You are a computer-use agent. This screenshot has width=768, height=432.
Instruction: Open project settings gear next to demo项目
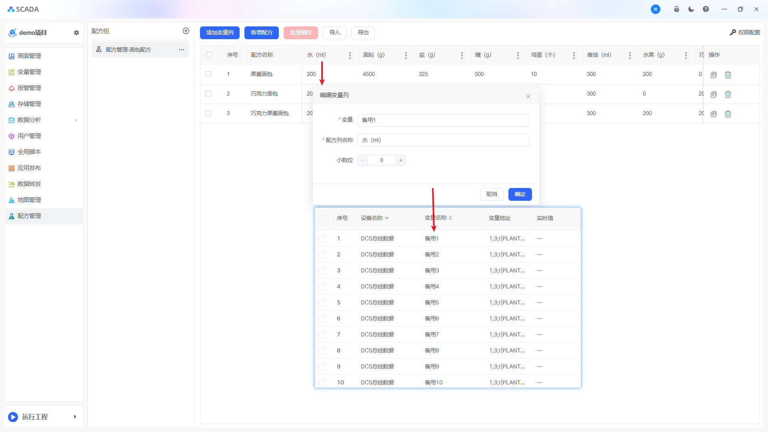pos(76,33)
